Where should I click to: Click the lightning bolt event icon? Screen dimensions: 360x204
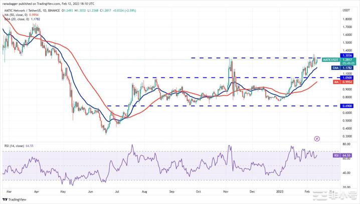[x=316, y=138]
